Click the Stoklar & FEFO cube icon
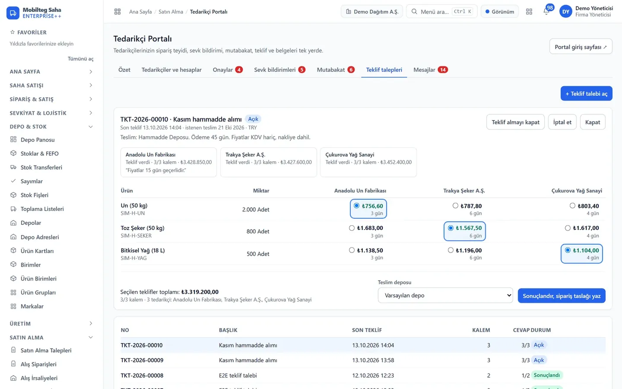 [13, 153]
